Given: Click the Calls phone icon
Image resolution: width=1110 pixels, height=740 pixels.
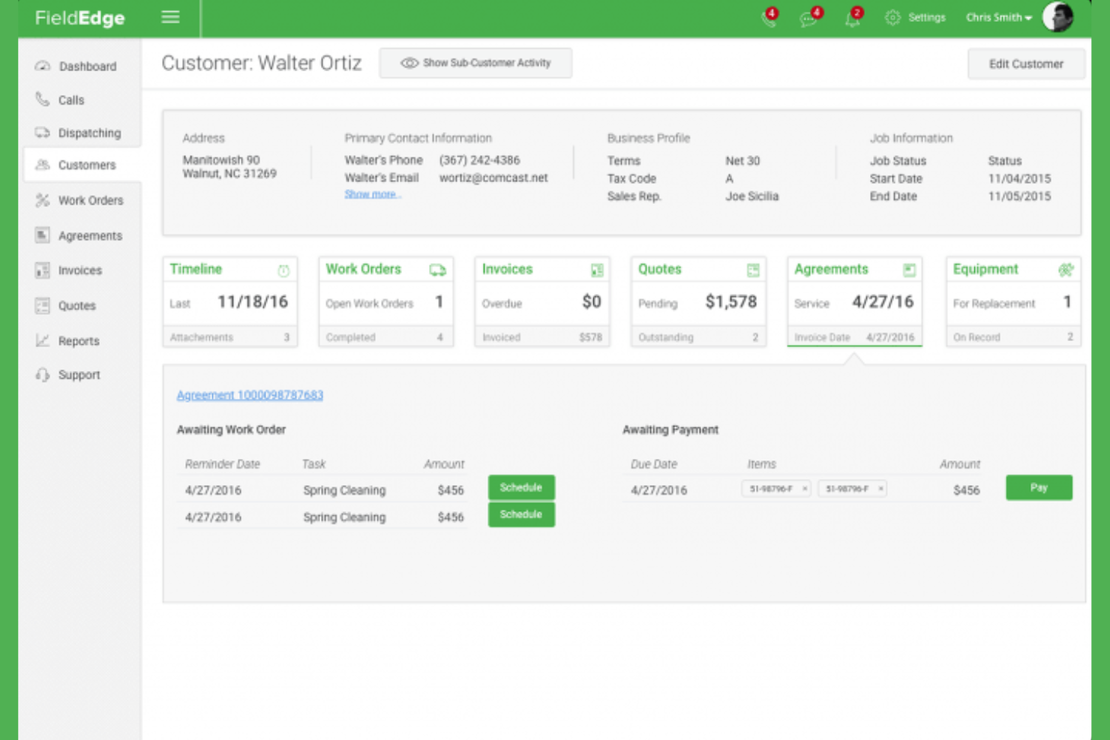Looking at the screenshot, I should click(42, 99).
